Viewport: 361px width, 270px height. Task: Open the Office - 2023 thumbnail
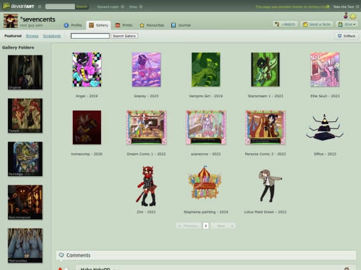(325, 127)
